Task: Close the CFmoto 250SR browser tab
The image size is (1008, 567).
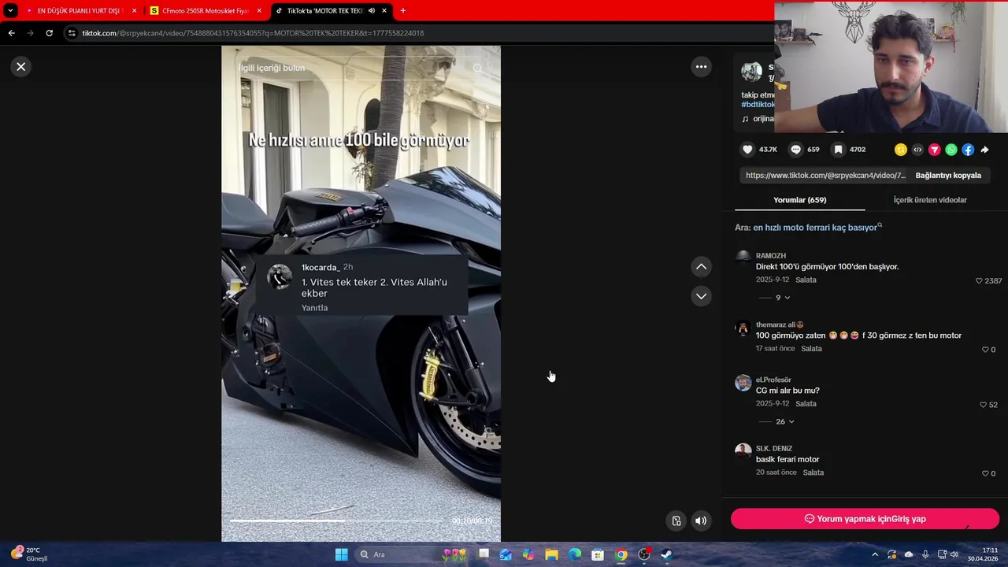Action: click(259, 11)
